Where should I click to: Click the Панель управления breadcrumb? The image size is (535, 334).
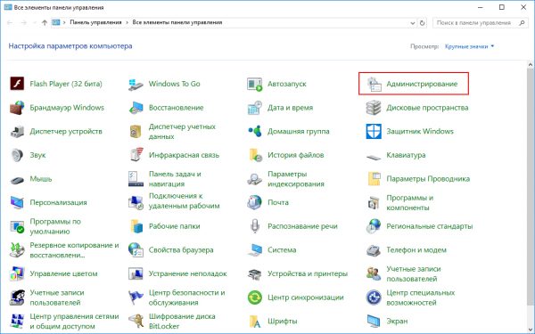[x=95, y=22]
